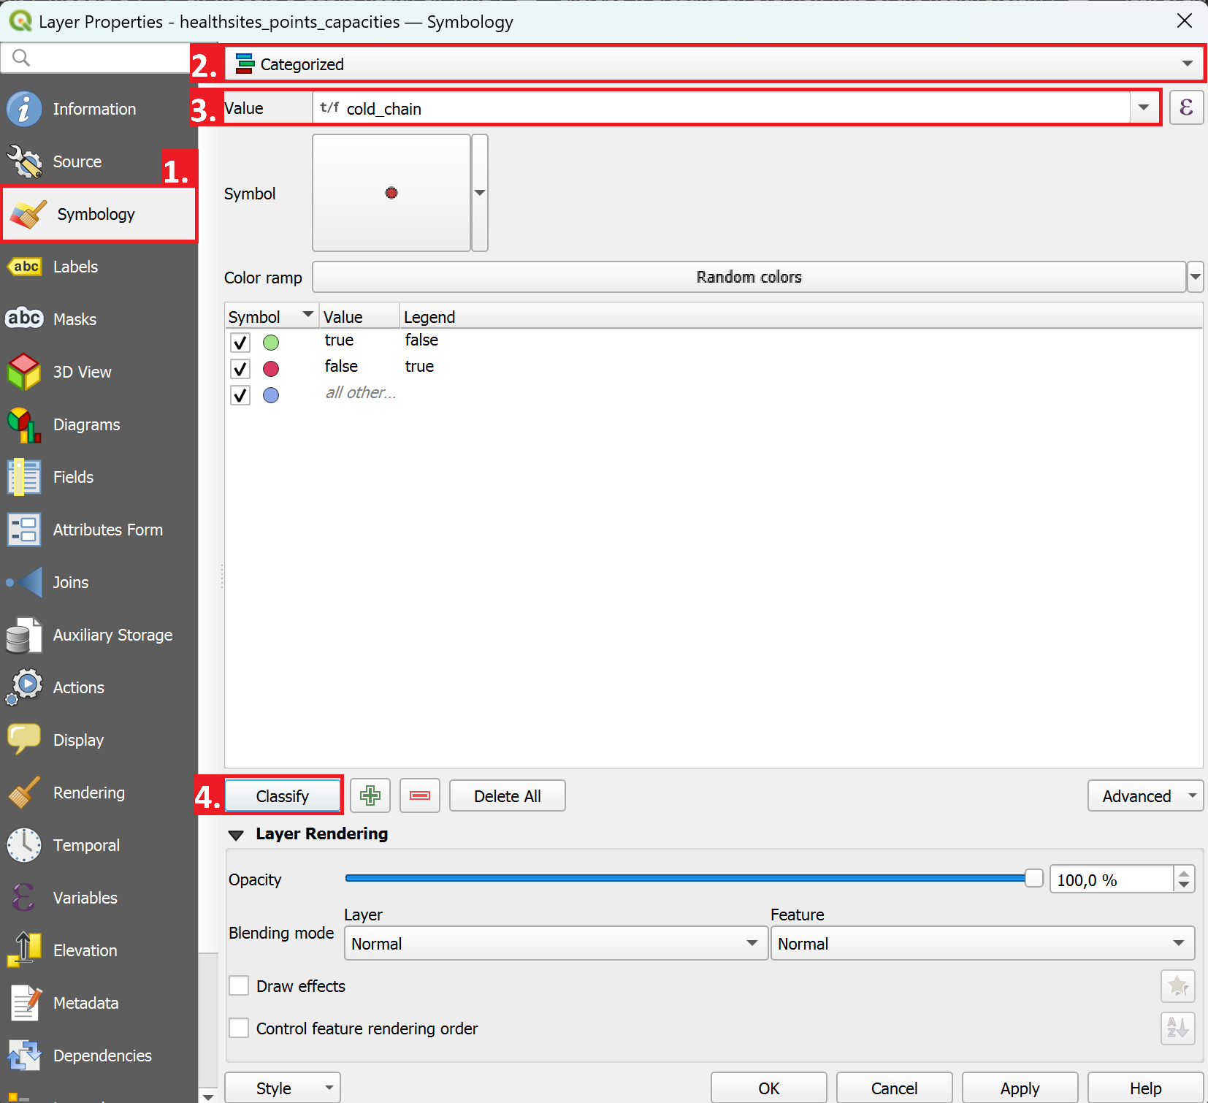Open the Categorized renderer type dropdown
Viewport: 1208px width, 1103px height.
(x=713, y=64)
